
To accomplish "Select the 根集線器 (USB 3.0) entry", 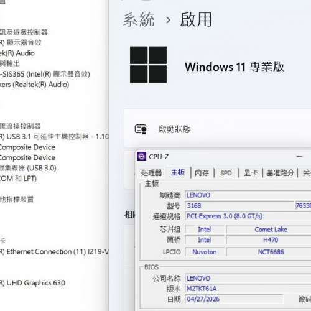I will tap(28, 168).
